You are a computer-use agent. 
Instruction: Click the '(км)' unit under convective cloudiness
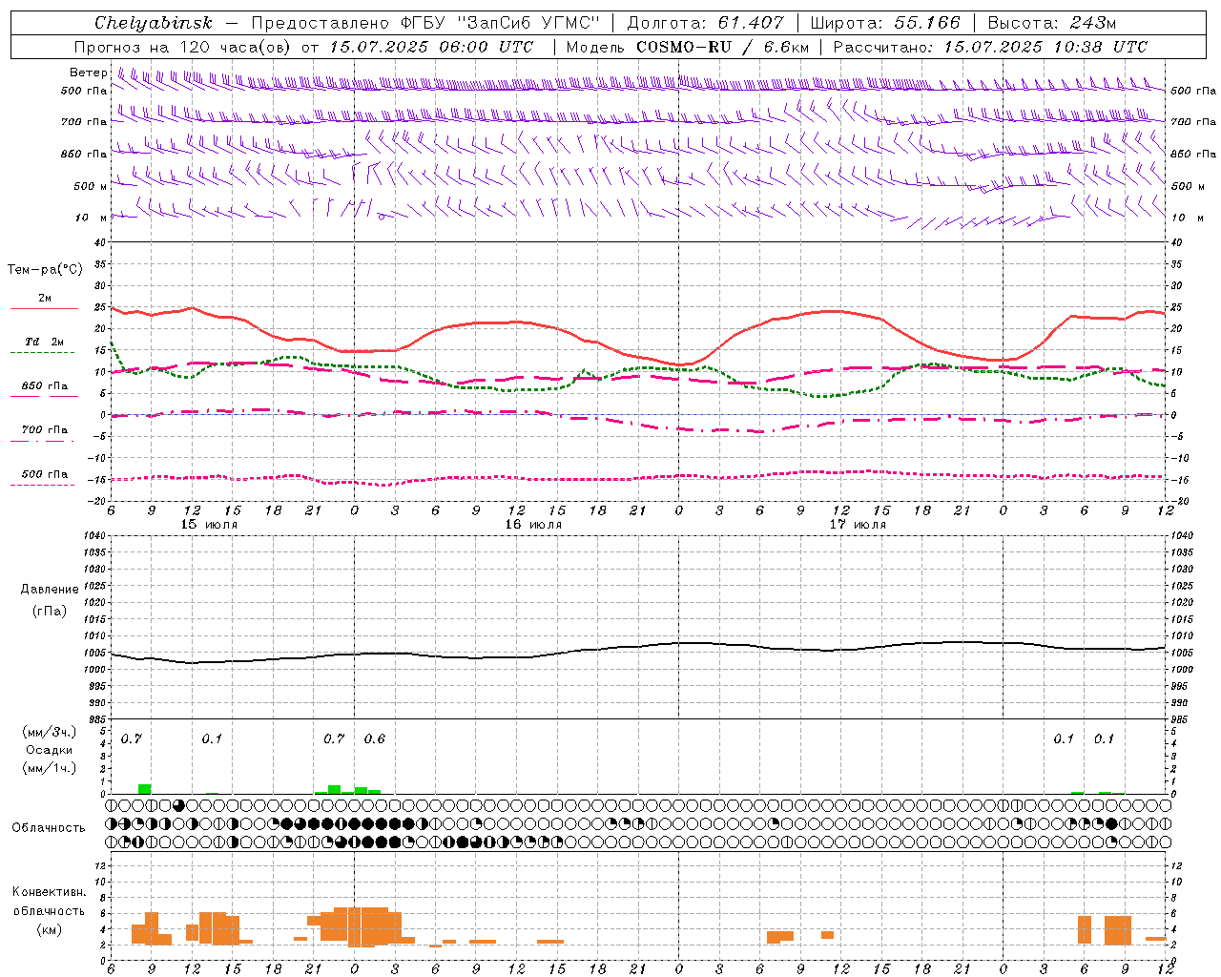pos(50,929)
